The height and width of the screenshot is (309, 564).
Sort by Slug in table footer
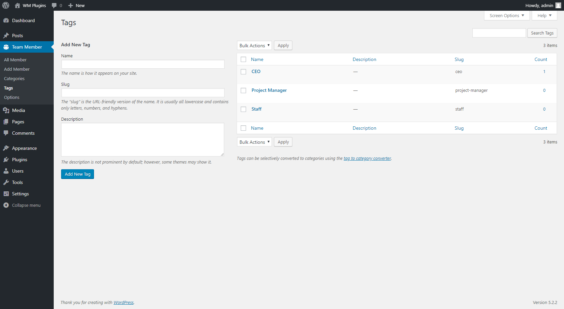459,128
